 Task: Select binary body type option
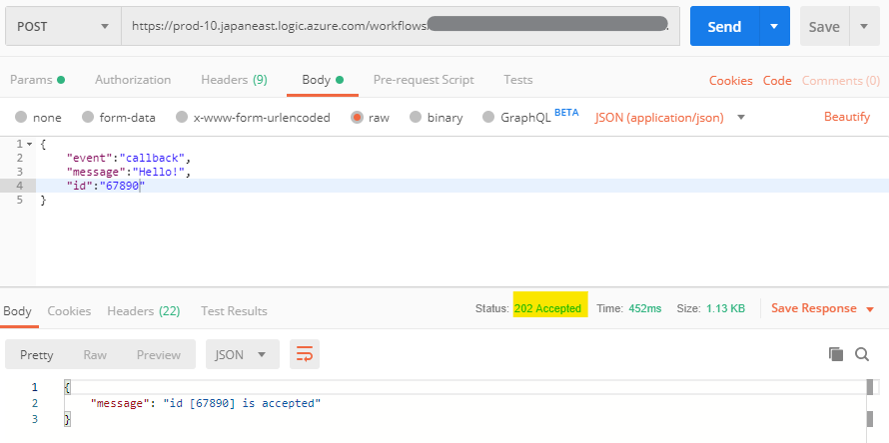tap(416, 117)
